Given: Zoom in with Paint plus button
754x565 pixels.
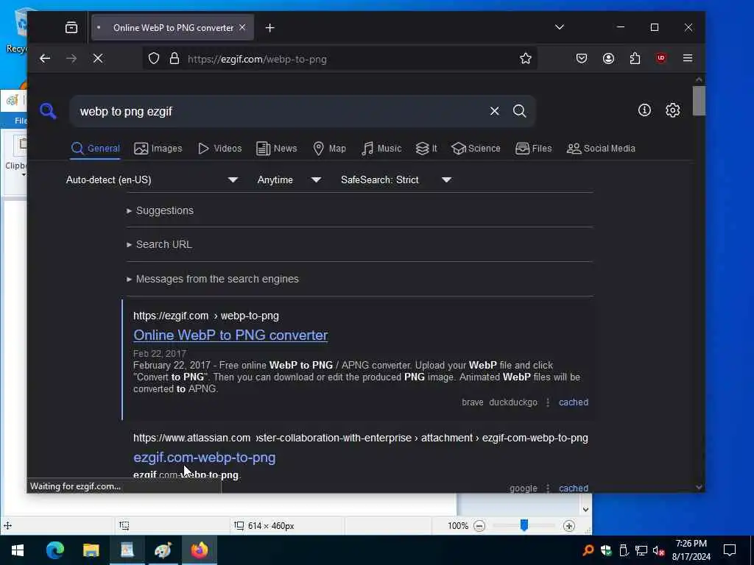Looking at the screenshot, I should 569,526.
